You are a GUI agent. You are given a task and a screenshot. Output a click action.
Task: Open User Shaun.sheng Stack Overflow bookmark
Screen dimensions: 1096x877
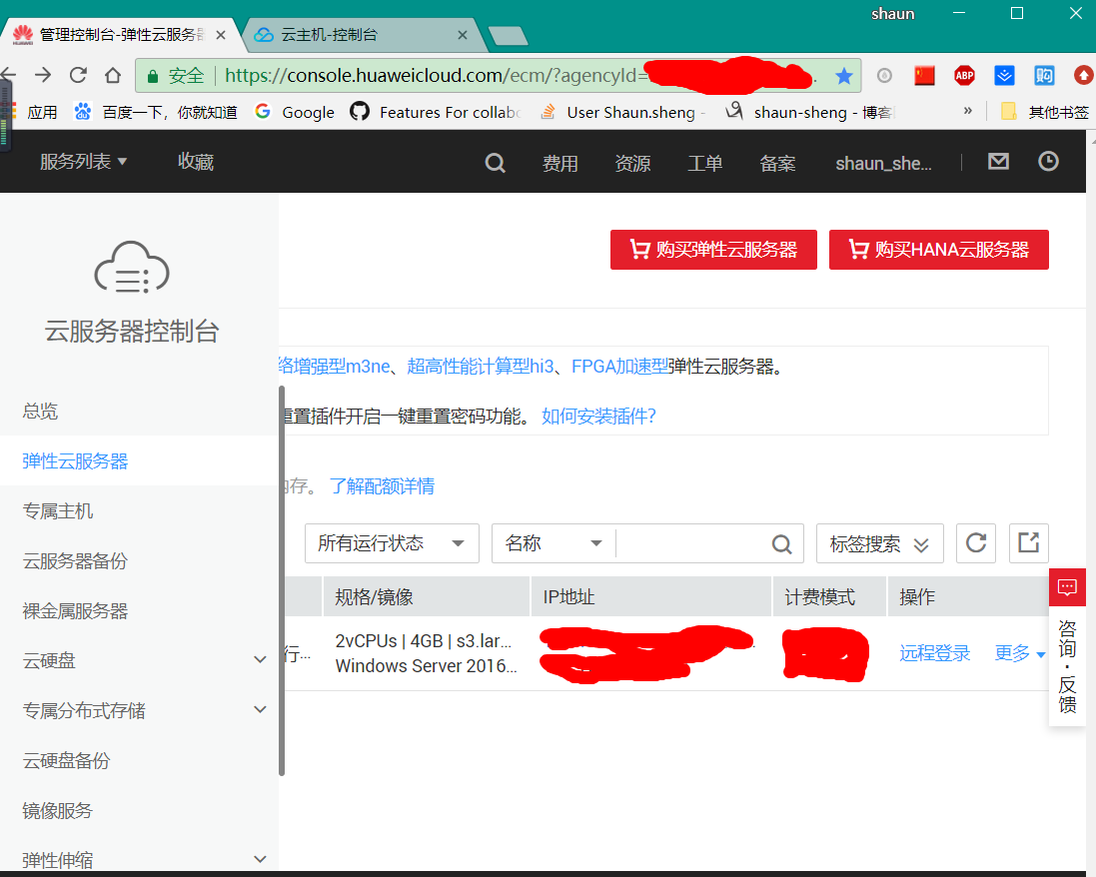pos(624,112)
